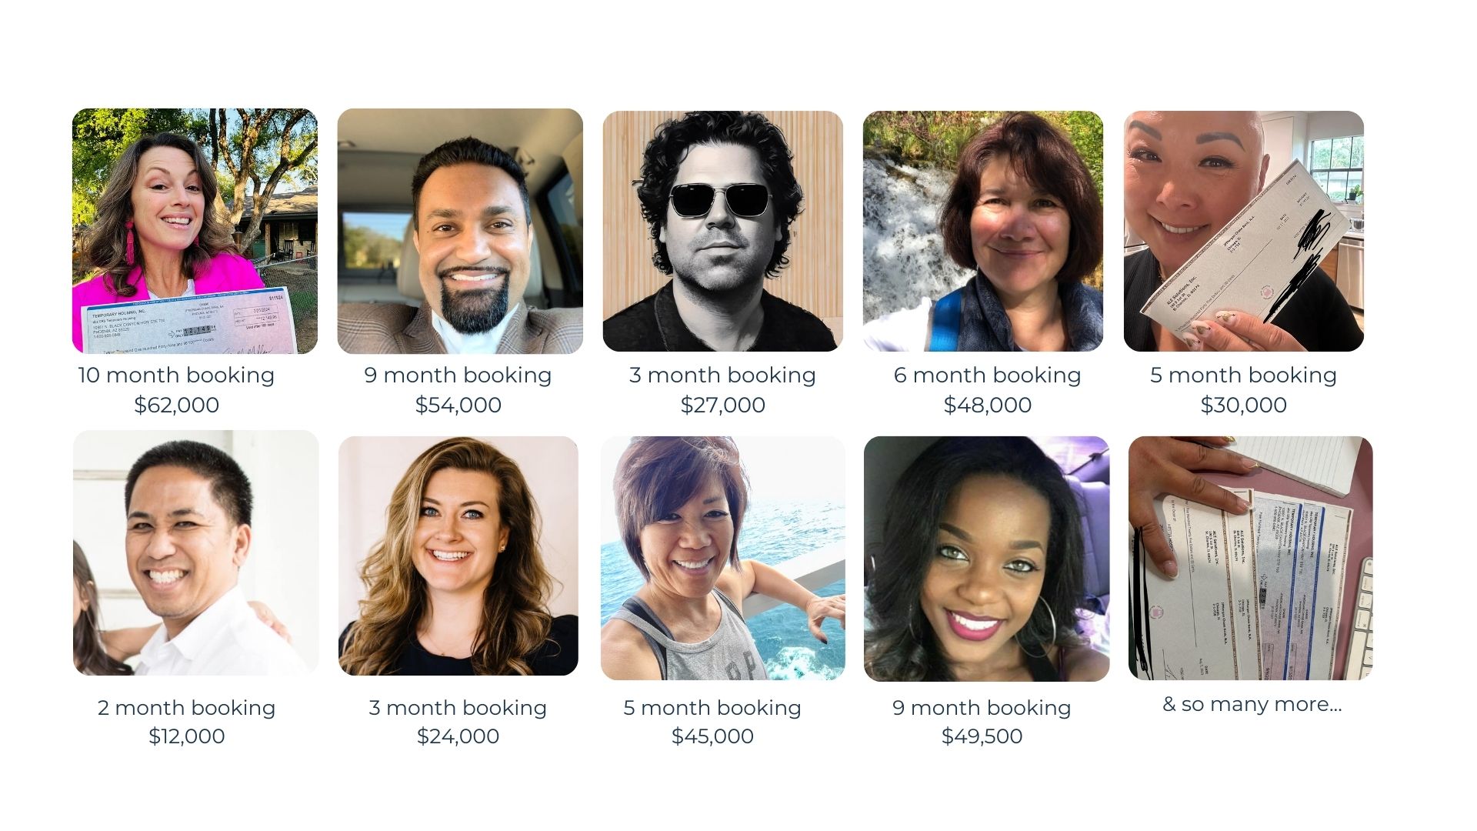Click the $62,000 amount text
The width and height of the screenshot is (1477, 831).
[x=177, y=405]
